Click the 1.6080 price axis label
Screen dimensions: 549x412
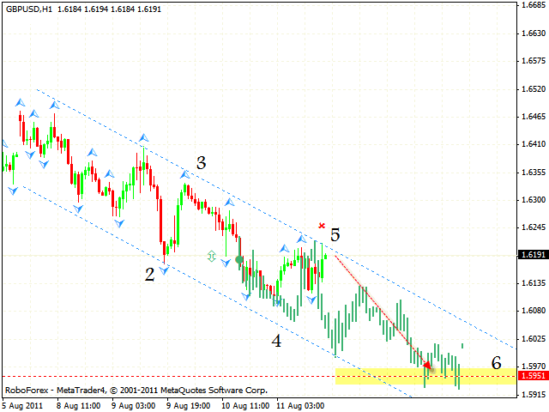[534, 311]
